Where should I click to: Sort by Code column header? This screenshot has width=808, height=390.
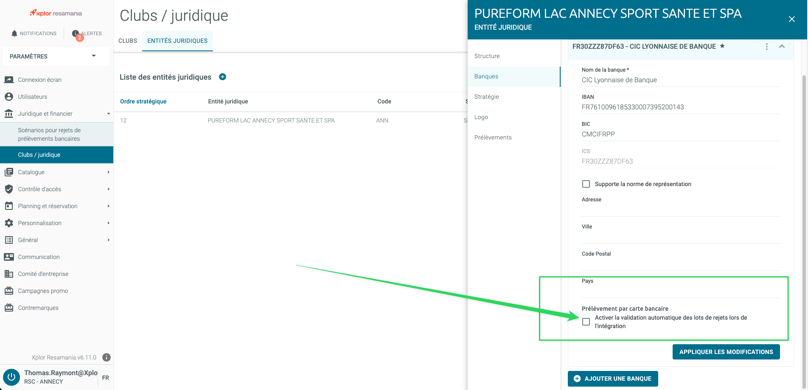(x=384, y=101)
